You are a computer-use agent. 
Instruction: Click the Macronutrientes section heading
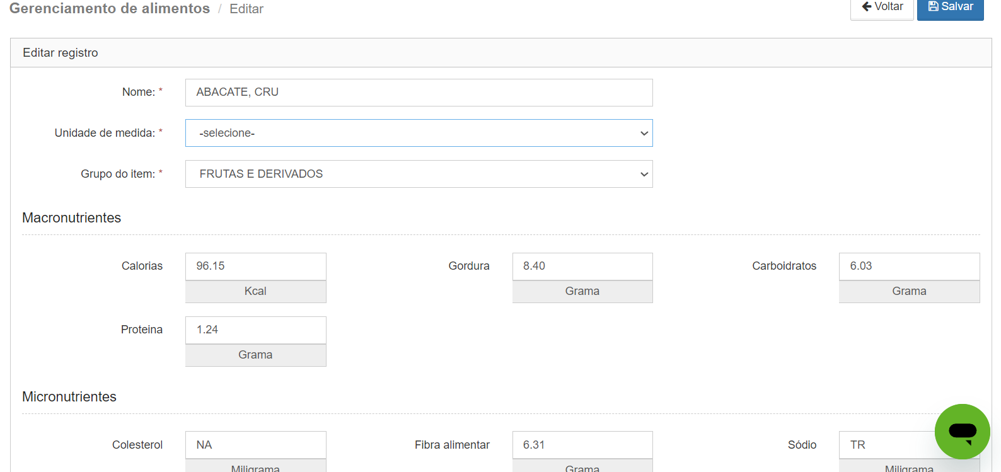[x=72, y=218]
